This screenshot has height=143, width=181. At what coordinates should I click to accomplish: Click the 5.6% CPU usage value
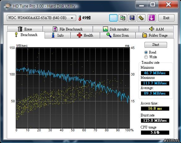(x=155, y=133)
